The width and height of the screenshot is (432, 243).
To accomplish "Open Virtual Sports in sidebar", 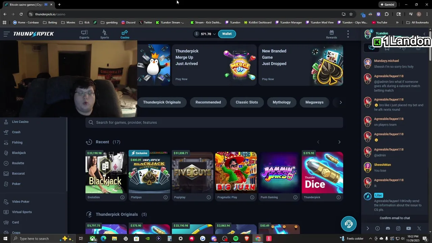I will coord(22,212).
